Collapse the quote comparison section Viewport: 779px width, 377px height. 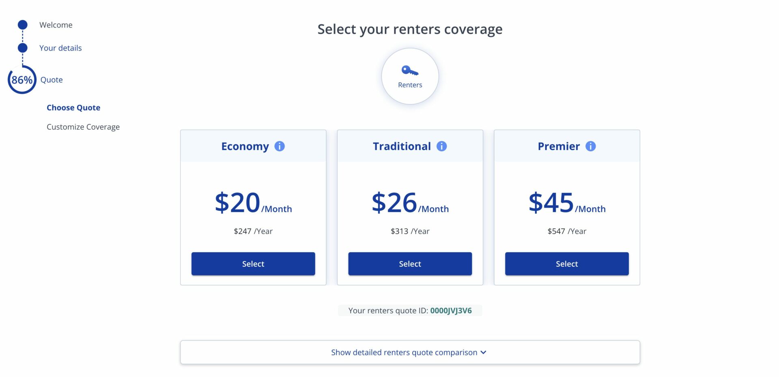[410, 352]
